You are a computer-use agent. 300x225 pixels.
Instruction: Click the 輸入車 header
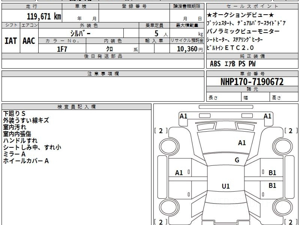(x=154, y=41)
